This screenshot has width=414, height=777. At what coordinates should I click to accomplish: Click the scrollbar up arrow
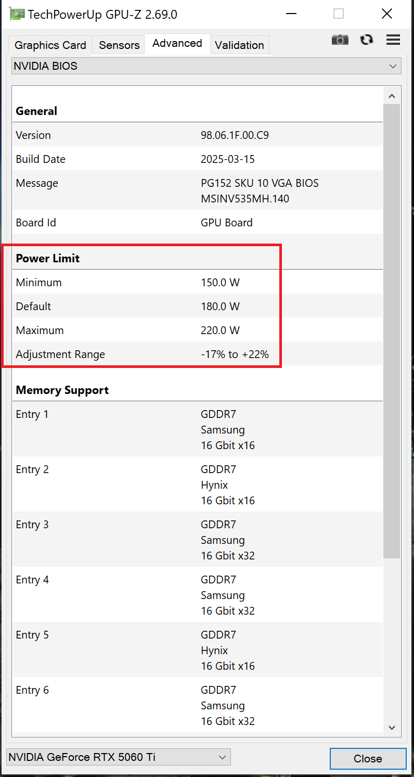coord(392,96)
